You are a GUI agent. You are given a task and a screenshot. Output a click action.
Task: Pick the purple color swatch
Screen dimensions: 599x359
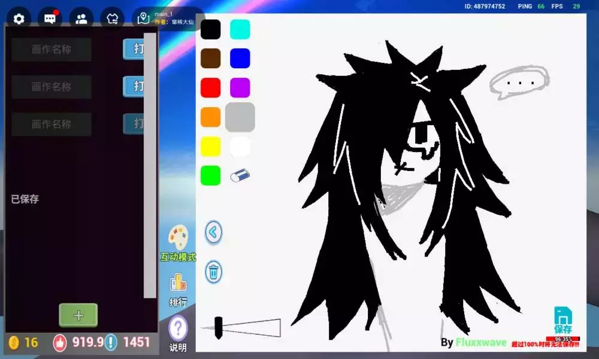(x=240, y=88)
